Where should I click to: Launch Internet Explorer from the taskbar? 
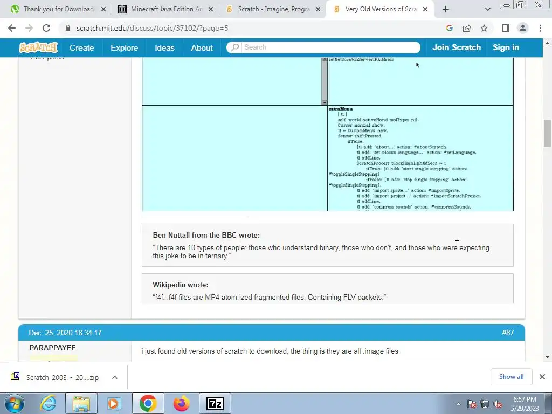click(48, 403)
